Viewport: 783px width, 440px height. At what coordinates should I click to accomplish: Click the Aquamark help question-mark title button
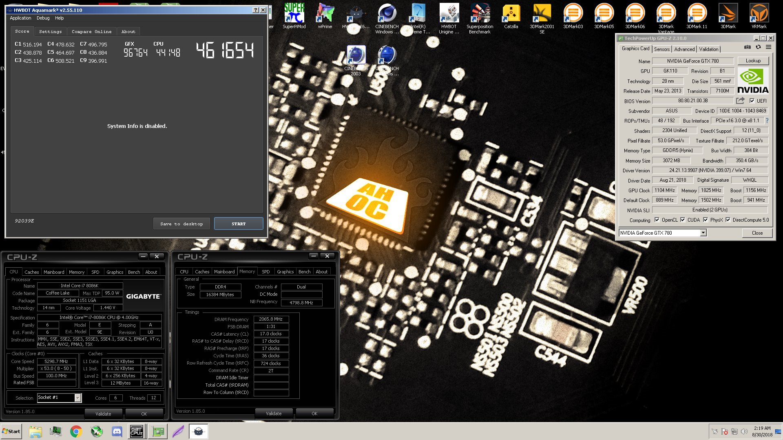(256, 10)
